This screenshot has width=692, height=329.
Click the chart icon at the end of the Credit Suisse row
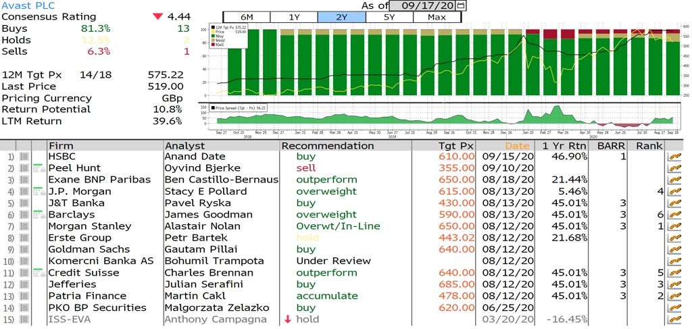coord(675,272)
